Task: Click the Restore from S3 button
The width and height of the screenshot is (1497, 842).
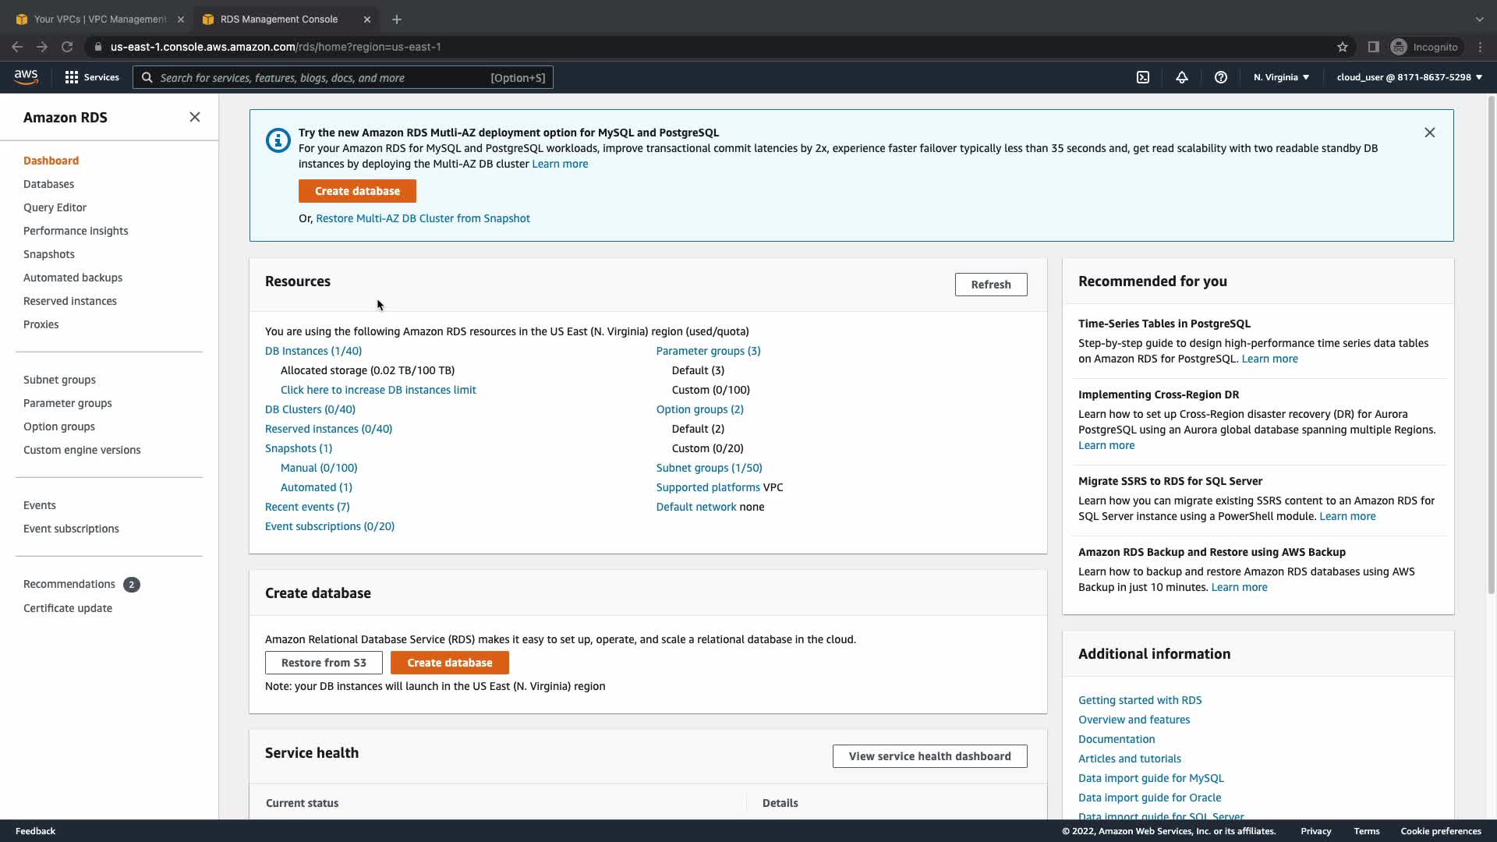Action: [x=324, y=663]
